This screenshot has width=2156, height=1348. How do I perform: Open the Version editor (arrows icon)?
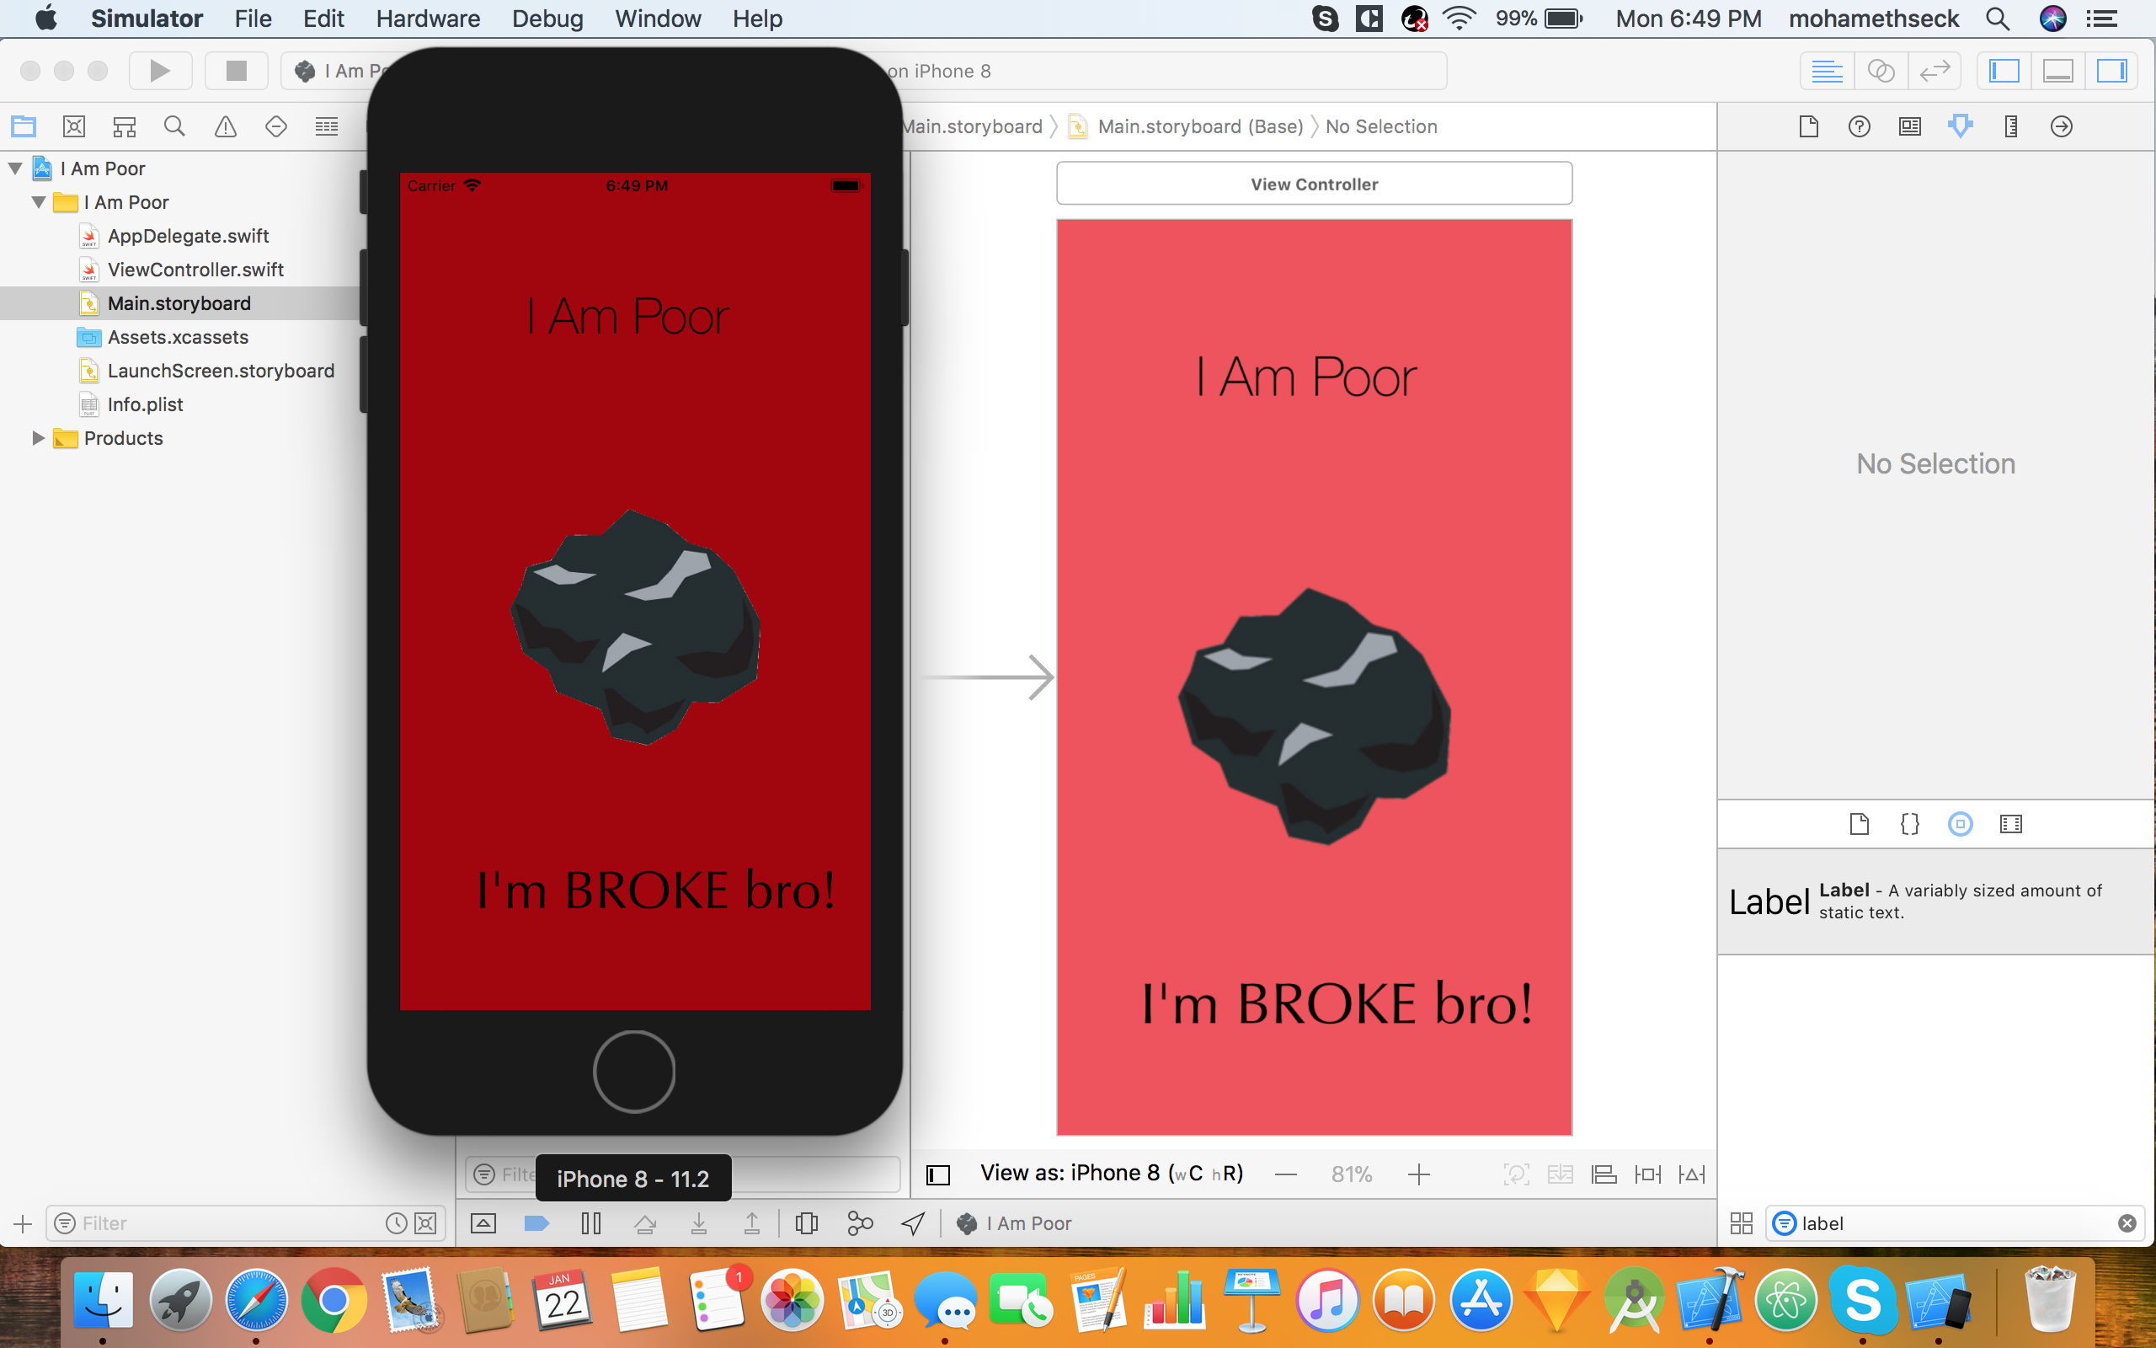(x=1936, y=71)
